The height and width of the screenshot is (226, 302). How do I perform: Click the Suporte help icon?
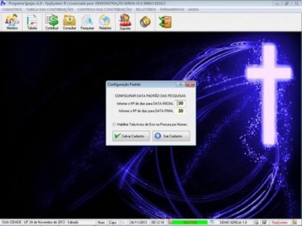coord(125,22)
